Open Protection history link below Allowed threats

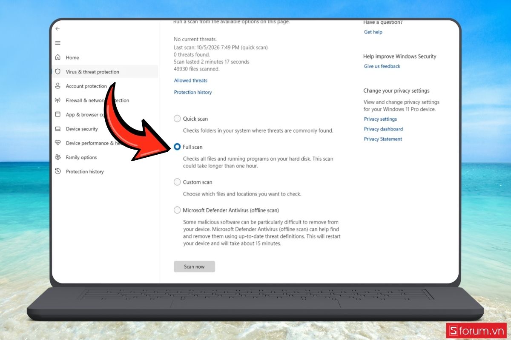[193, 92]
